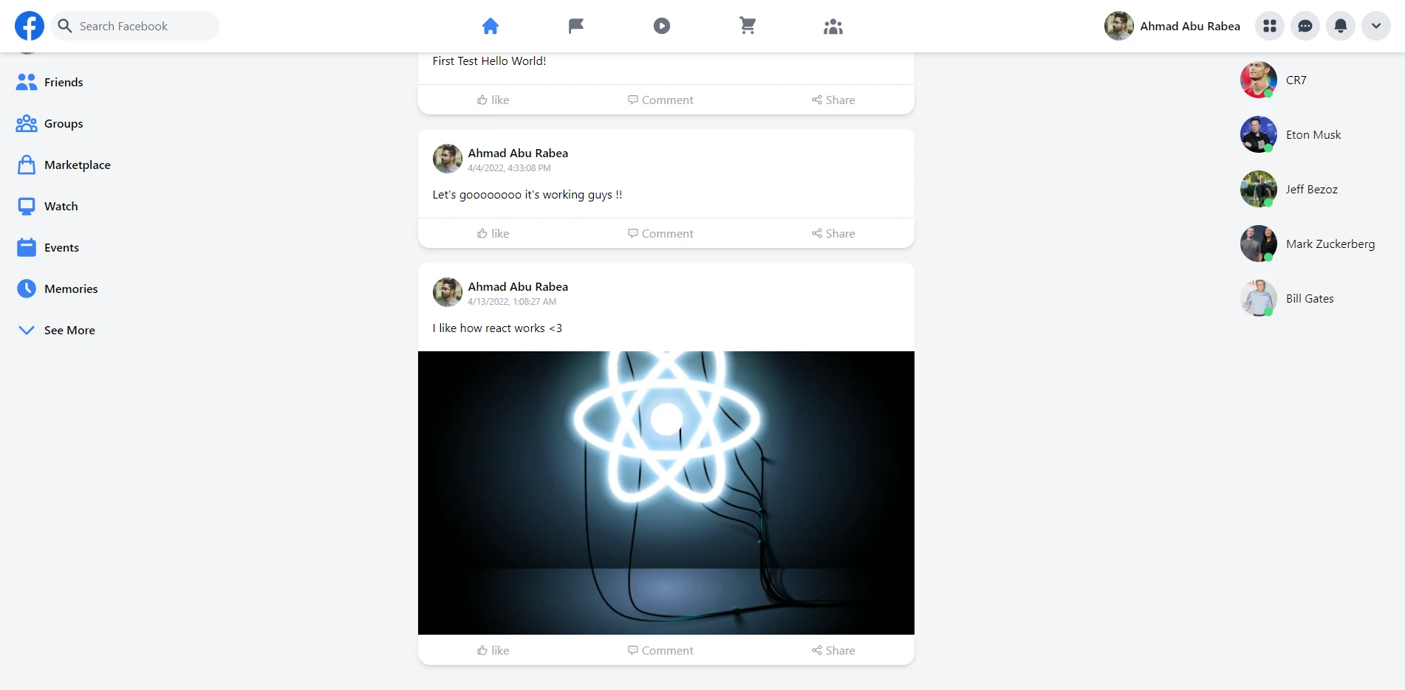Click 'I like how react works <3' text

pos(497,328)
